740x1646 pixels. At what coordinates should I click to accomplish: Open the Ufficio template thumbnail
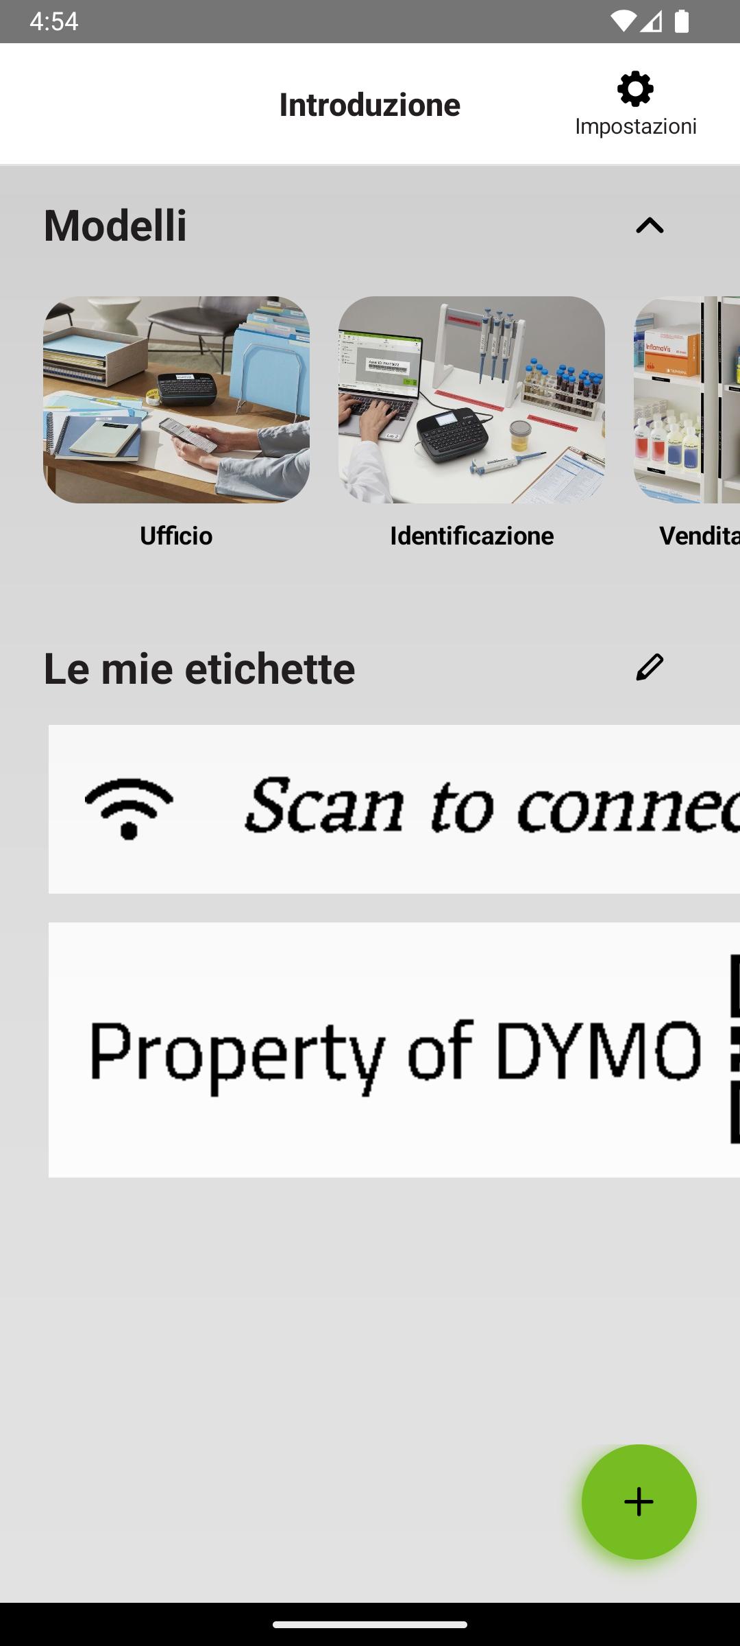point(176,400)
